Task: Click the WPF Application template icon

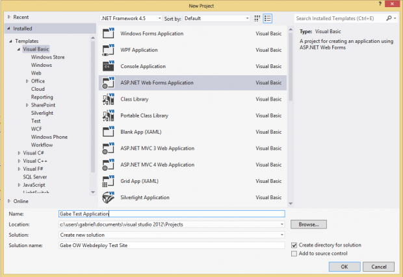Action: [x=108, y=50]
